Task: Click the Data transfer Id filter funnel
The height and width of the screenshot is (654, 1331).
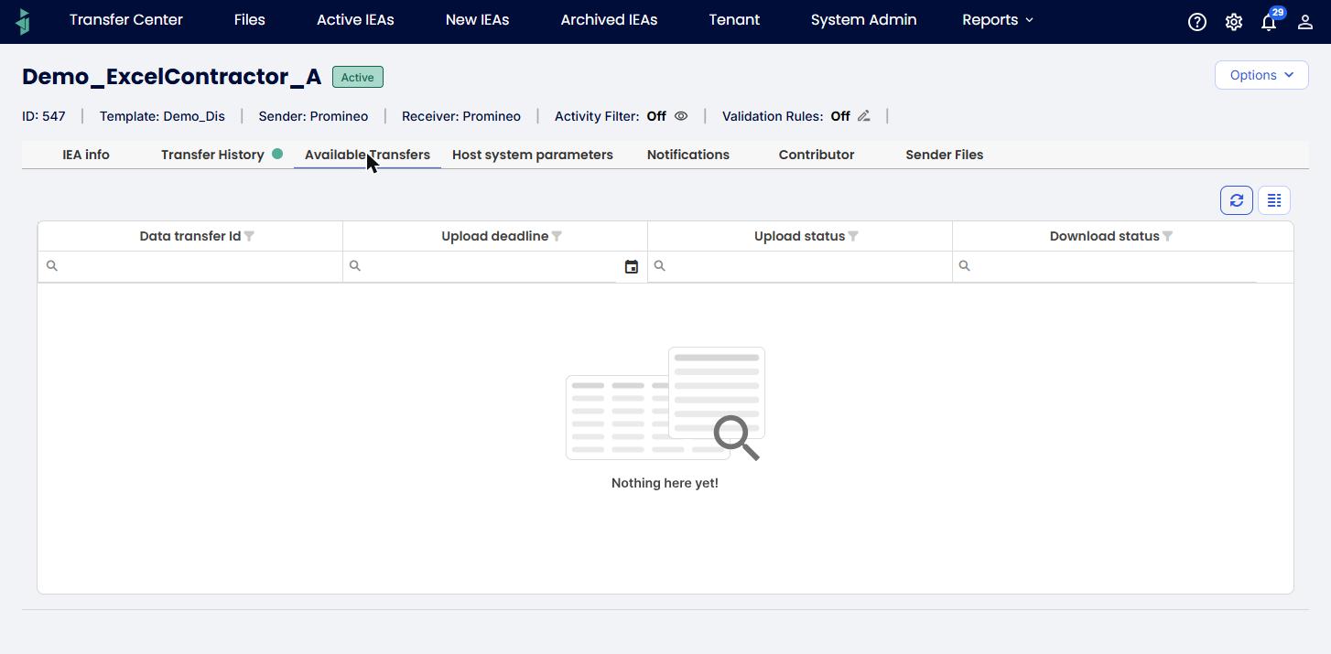Action: click(x=249, y=236)
